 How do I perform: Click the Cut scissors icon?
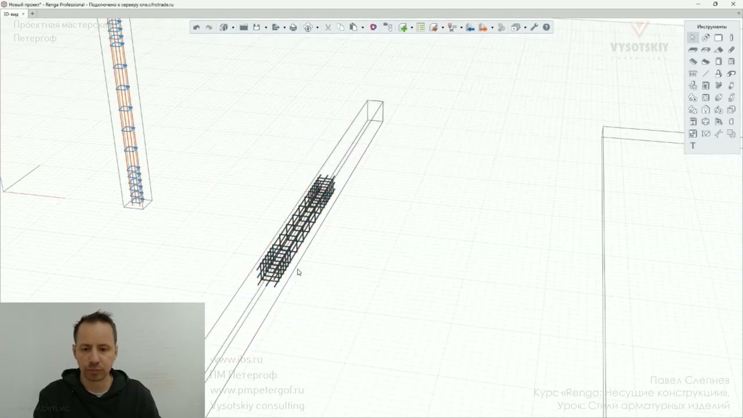click(327, 27)
